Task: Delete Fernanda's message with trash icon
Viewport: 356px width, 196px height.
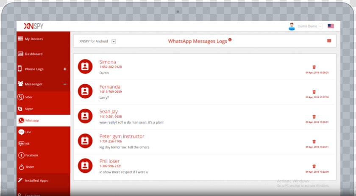Action: pos(314,92)
